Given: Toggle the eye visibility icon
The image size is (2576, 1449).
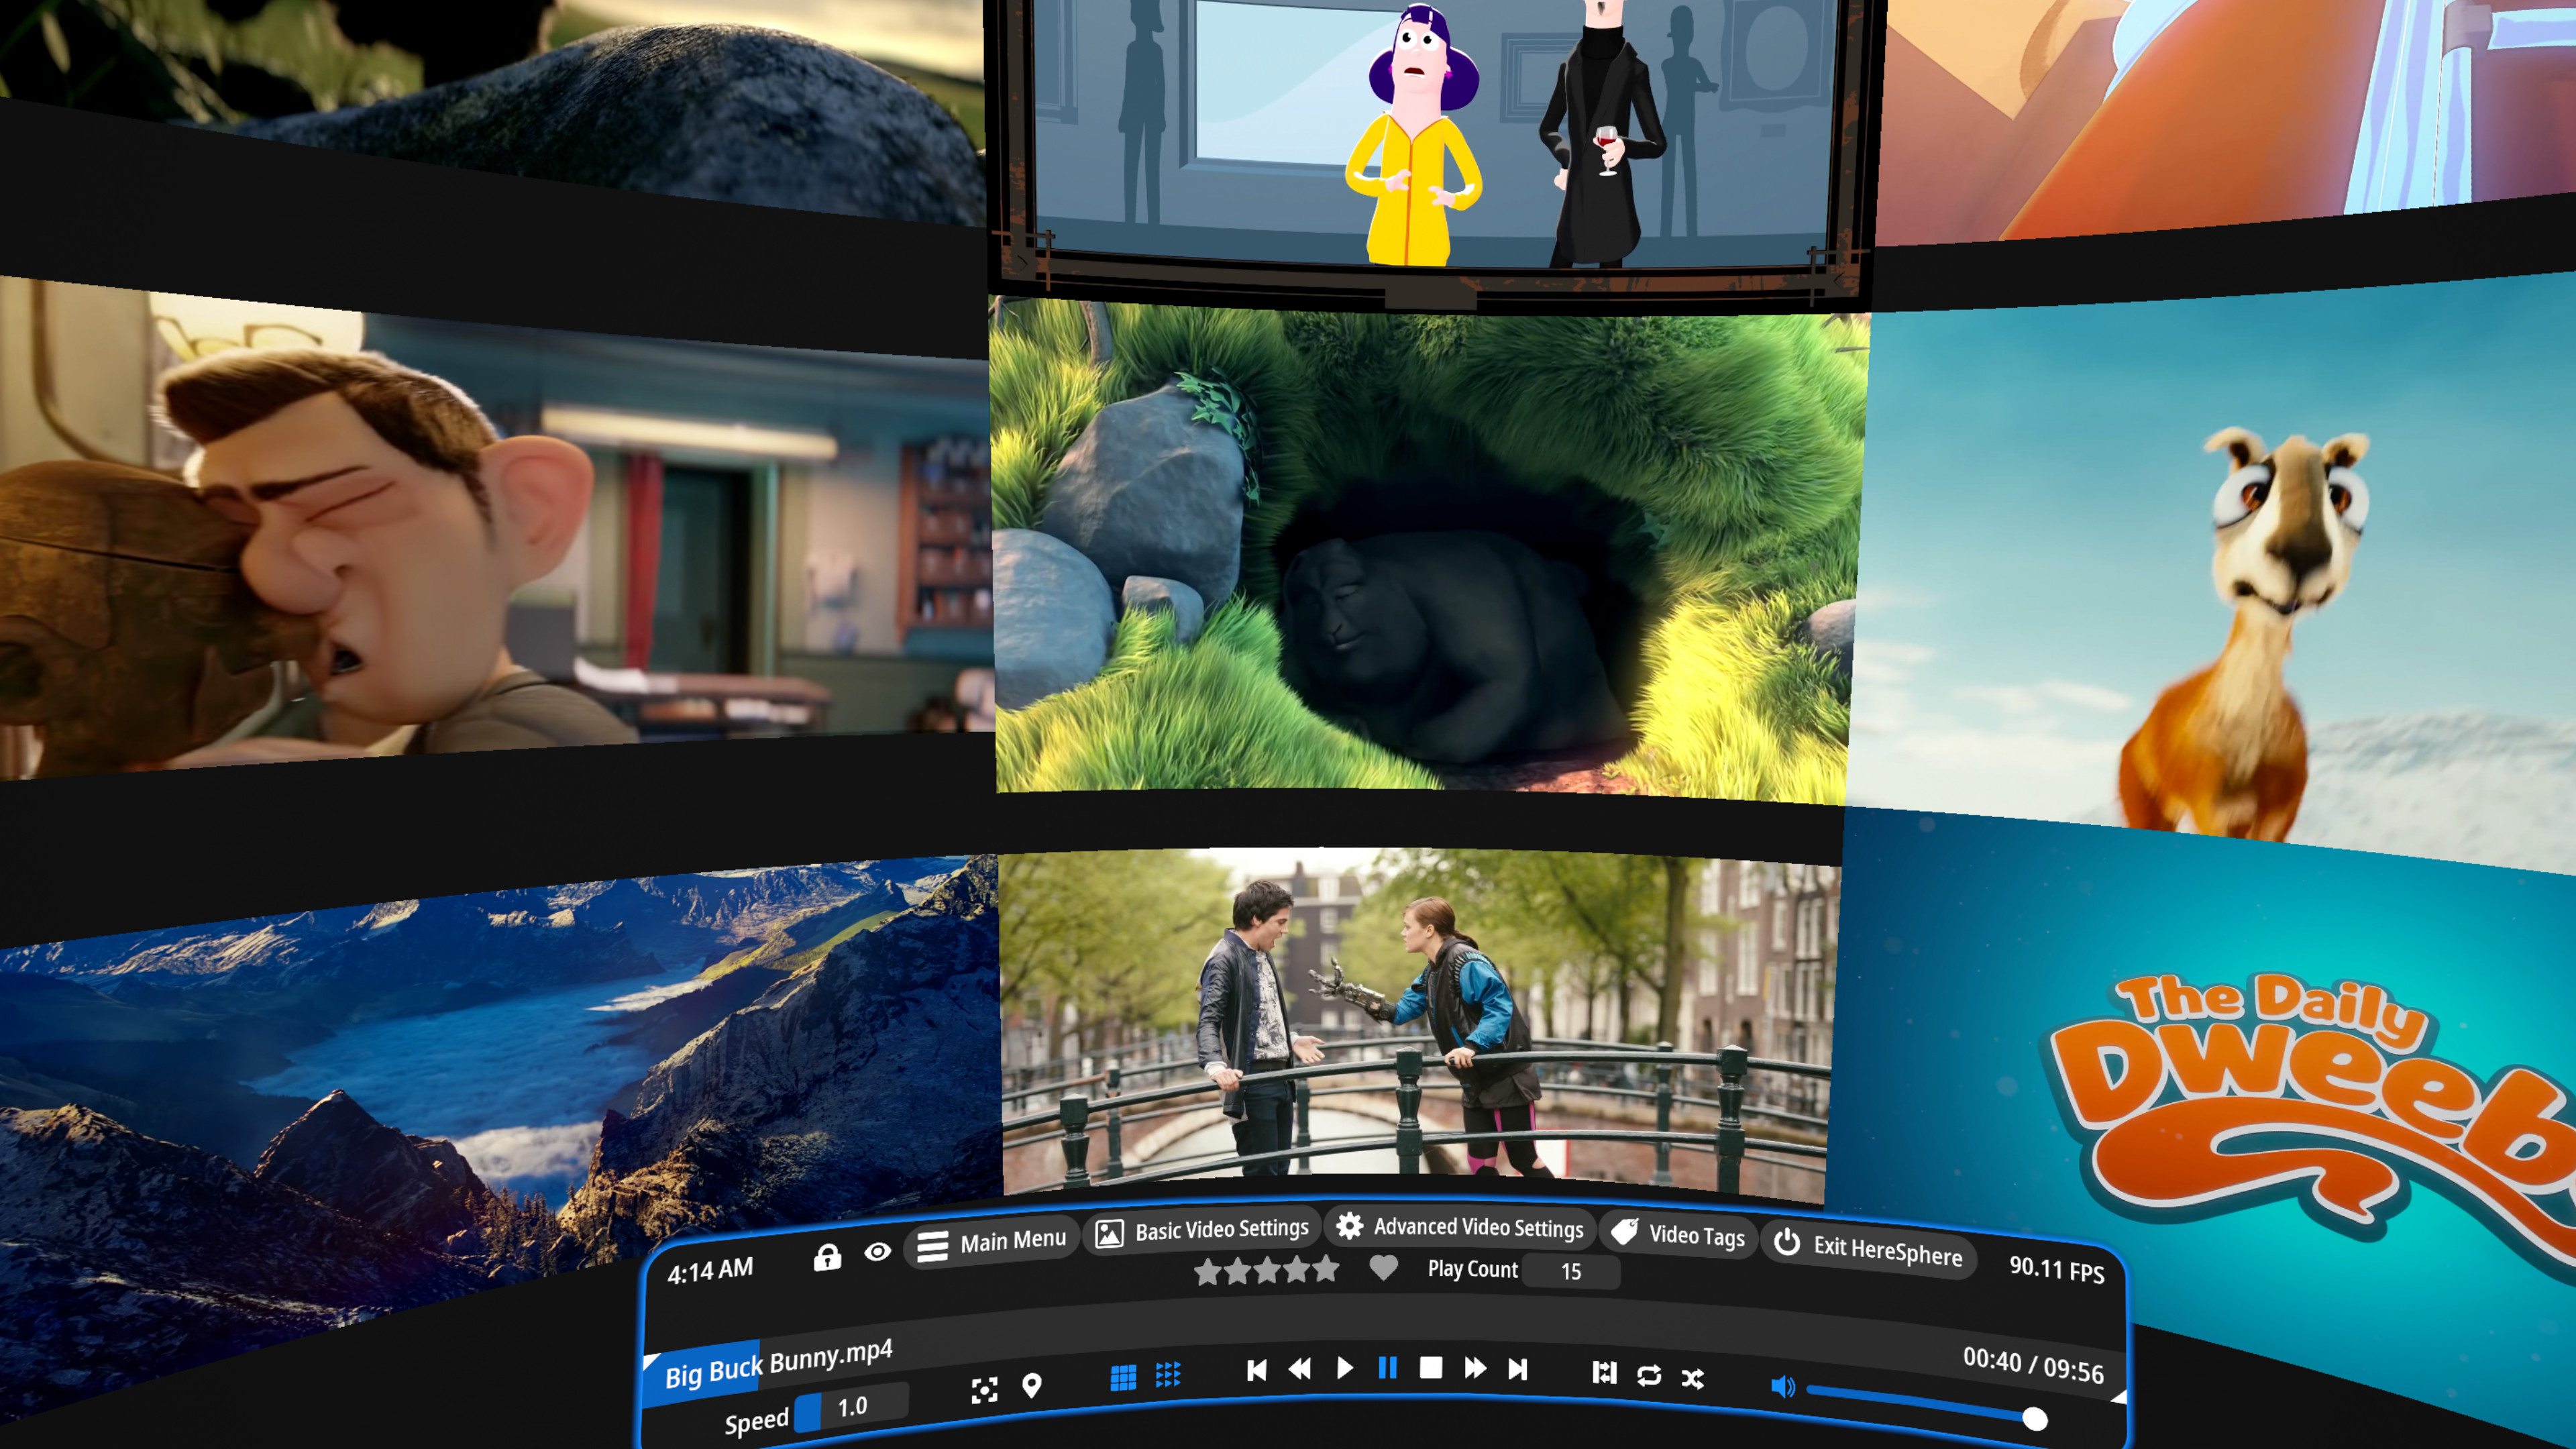Looking at the screenshot, I should tap(877, 1251).
